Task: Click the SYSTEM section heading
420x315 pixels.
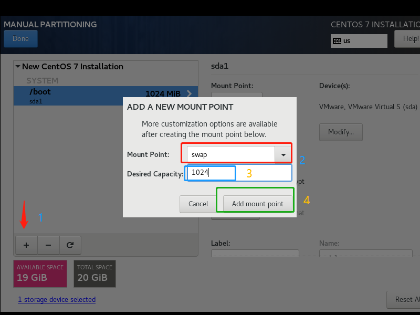Action: pos(43,80)
